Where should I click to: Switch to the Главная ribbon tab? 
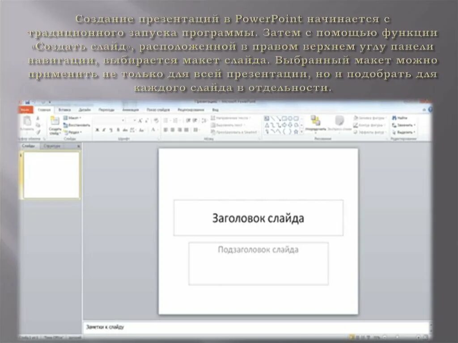pyautogui.click(x=44, y=110)
